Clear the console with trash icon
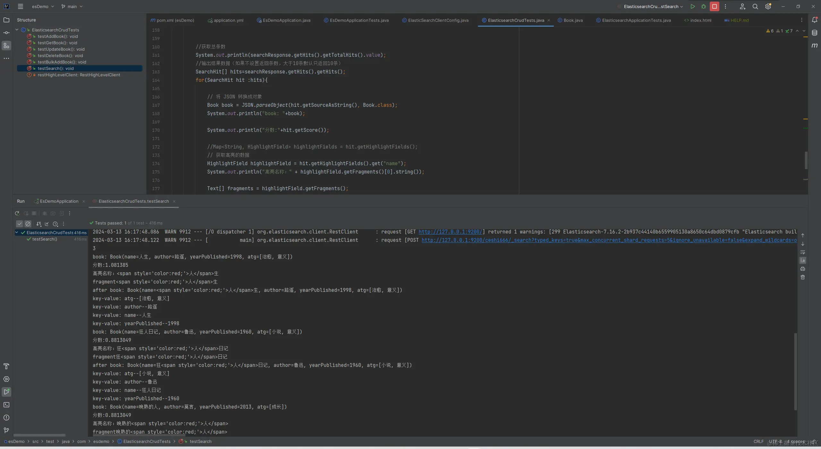The height and width of the screenshot is (449, 821). (803, 277)
